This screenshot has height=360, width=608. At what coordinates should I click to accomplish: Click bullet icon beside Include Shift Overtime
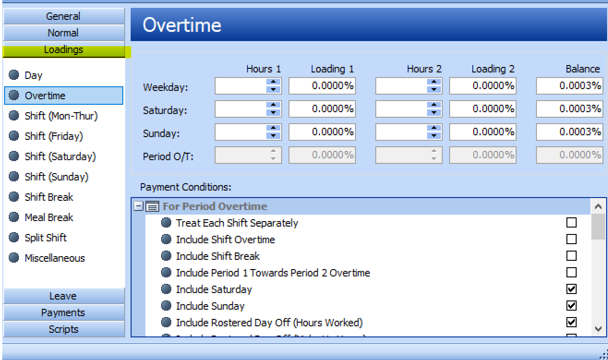tap(166, 240)
